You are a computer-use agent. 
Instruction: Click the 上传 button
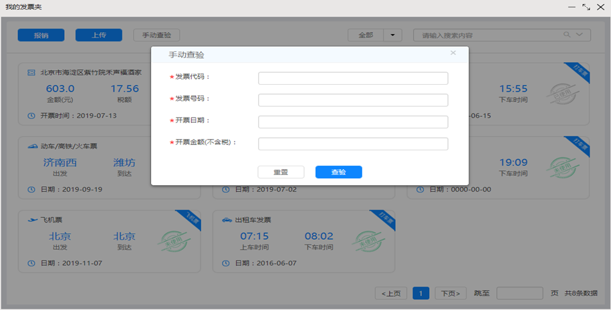99,35
